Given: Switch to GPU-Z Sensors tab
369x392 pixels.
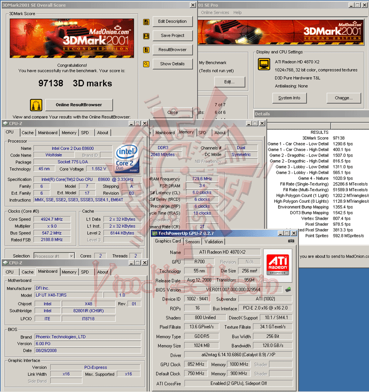Looking at the screenshot, I should tap(192, 242).
